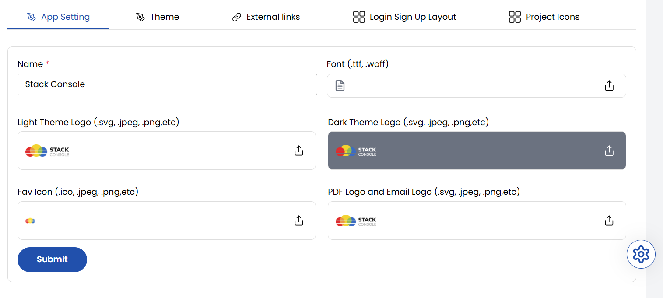Click the Fav Icon upload icon
The height and width of the screenshot is (298, 663).
298,221
